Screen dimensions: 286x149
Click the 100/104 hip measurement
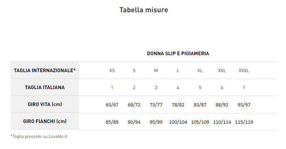click(x=178, y=122)
